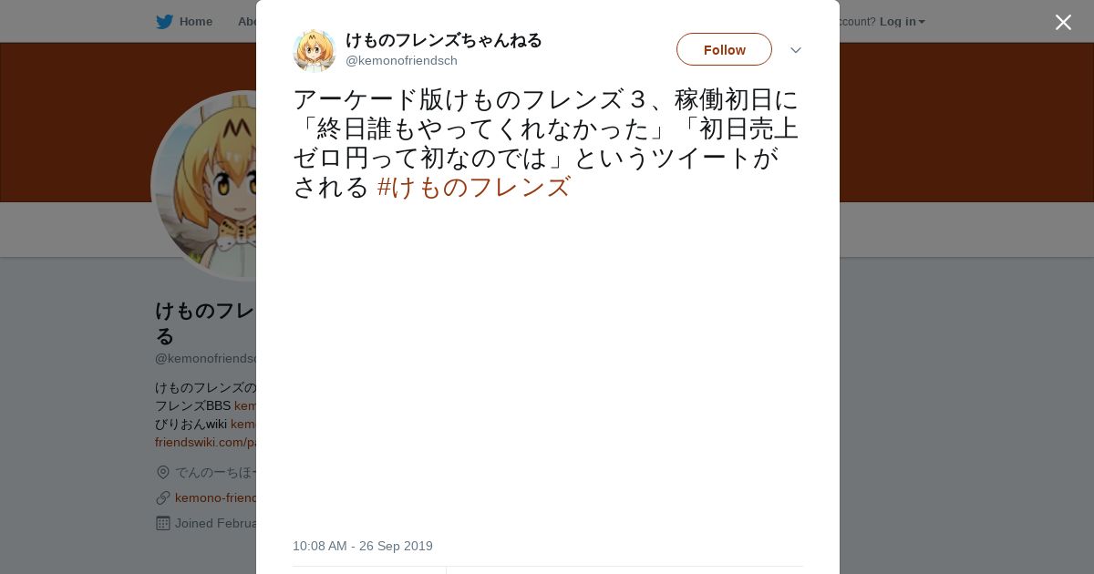
Task: Open the About menu item
Action: coord(246,22)
